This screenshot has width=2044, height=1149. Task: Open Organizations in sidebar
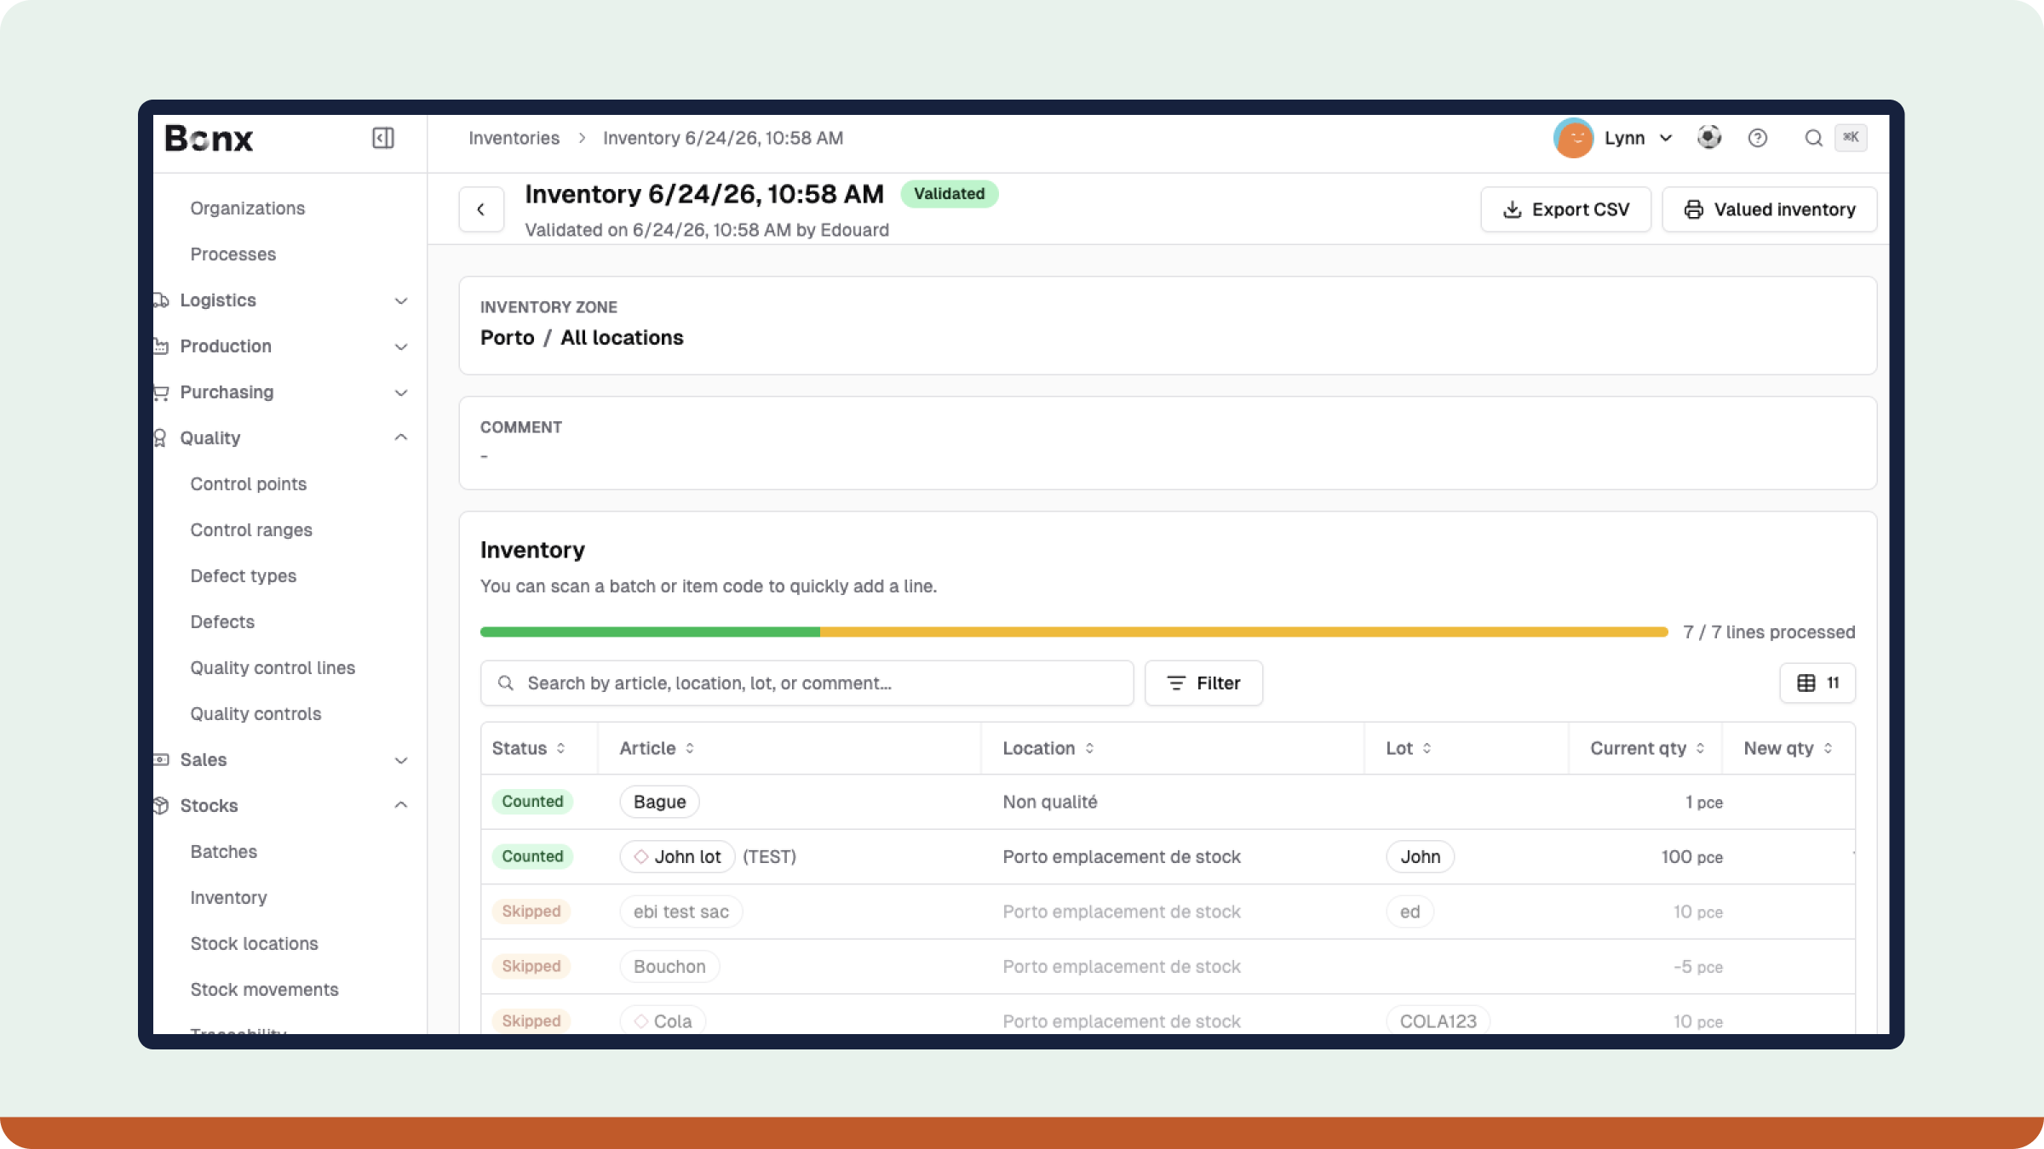(x=248, y=209)
